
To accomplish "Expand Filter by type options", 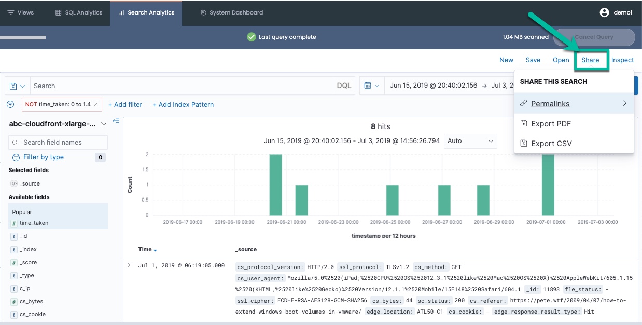I will tap(44, 157).
